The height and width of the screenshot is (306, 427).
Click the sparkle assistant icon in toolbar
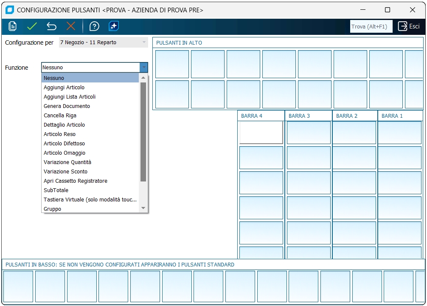pyautogui.click(x=114, y=26)
